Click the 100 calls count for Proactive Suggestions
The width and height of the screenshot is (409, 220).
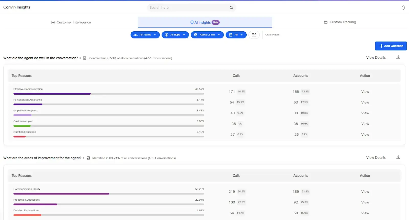[x=232, y=202]
